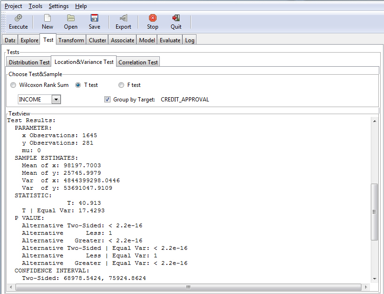Select the Test tab
This screenshot has width=384, height=294.
(x=48, y=39)
